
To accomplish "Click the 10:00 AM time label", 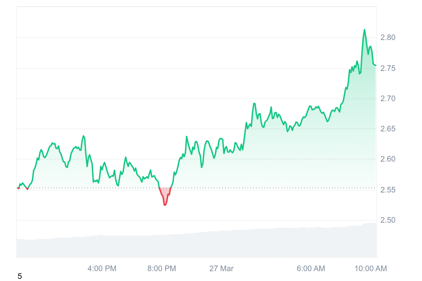I will click(x=371, y=269).
